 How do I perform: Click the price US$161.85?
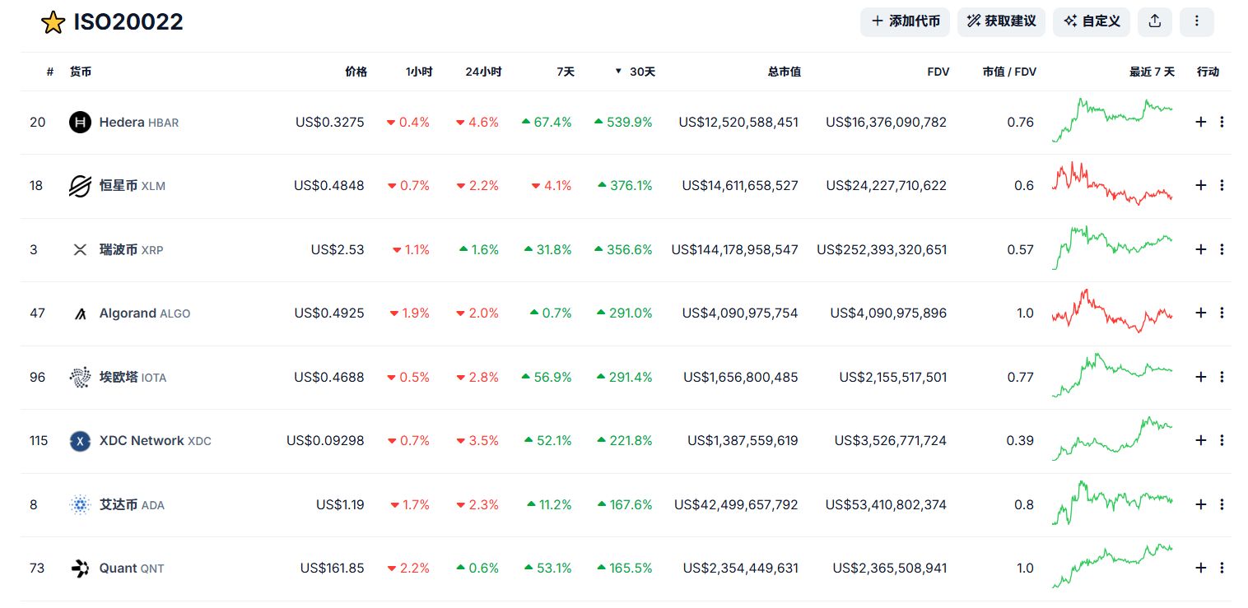tap(333, 569)
